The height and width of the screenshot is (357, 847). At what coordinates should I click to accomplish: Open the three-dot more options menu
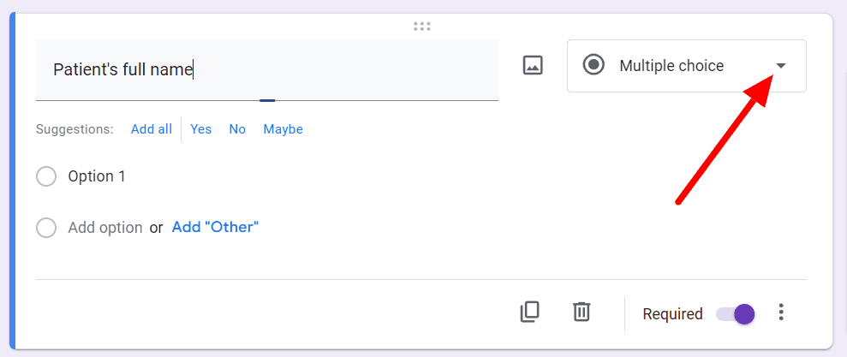click(780, 312)
